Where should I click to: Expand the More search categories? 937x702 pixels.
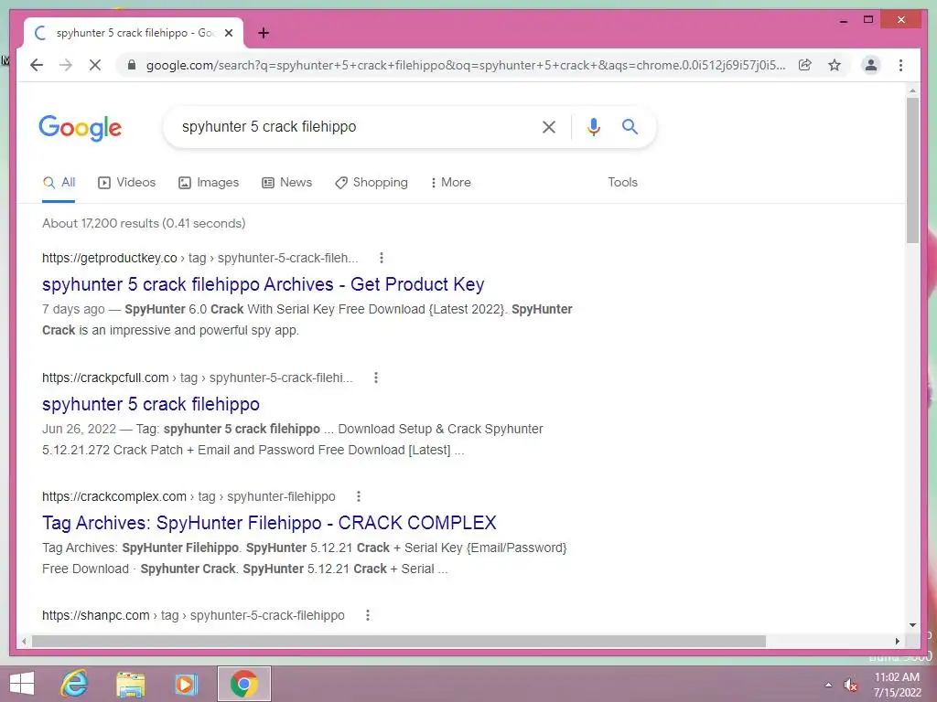pyautogui.click(x=450, y=183)
